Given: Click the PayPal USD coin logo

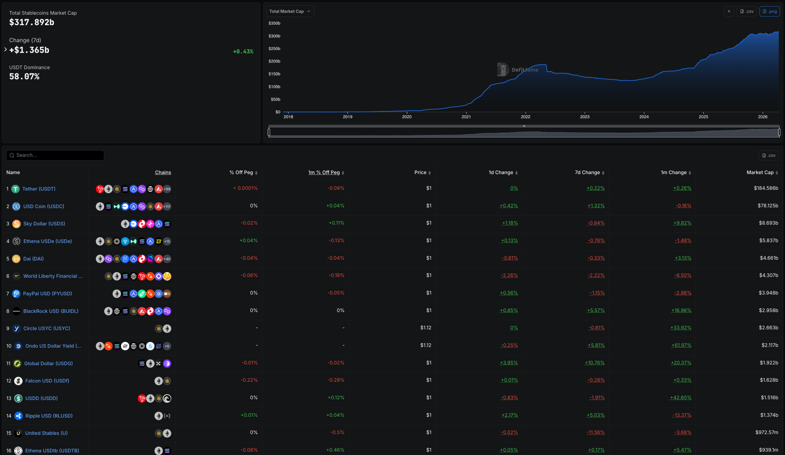Looking at the screenshot, I should tap(16, 294).
